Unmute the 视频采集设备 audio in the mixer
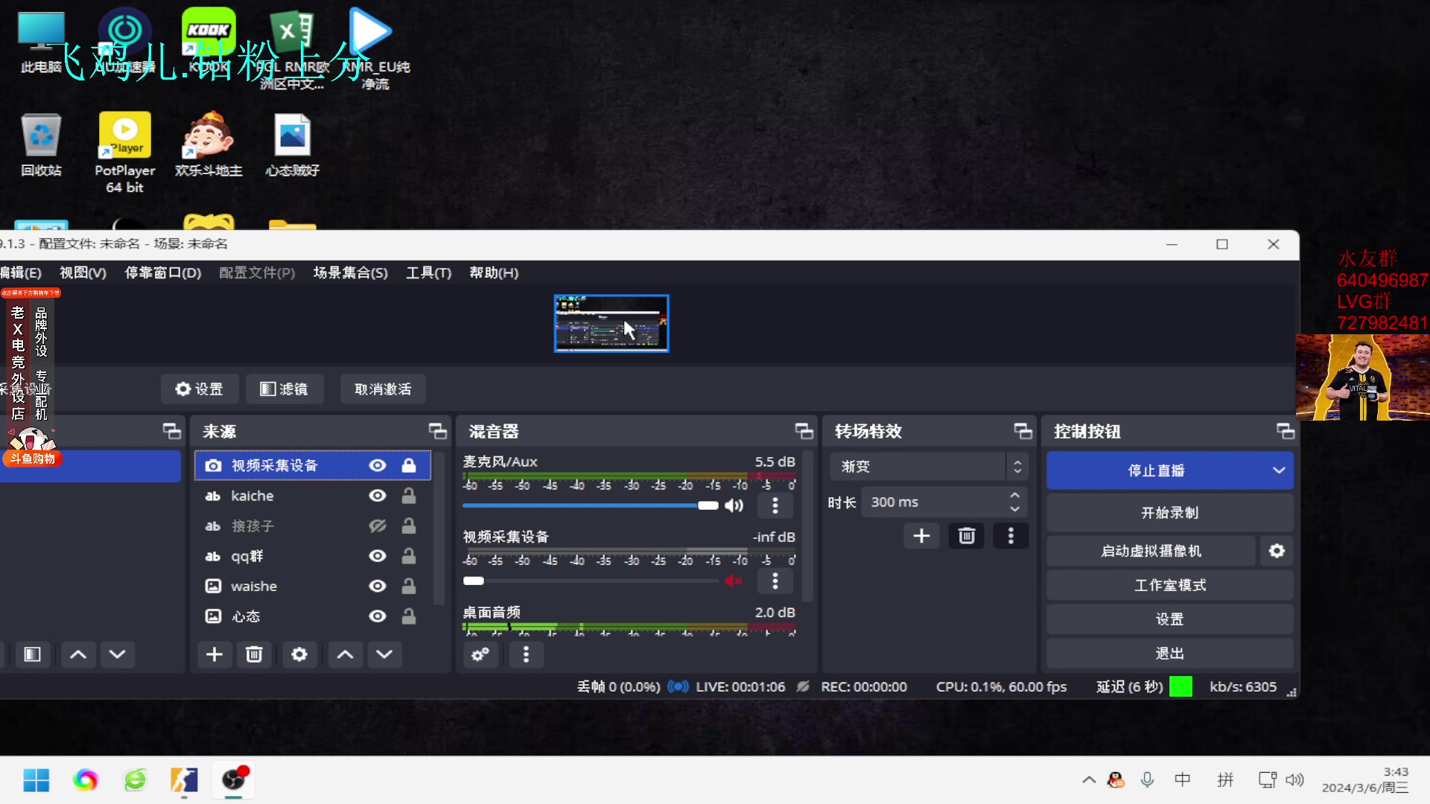 tap(734, 581)
